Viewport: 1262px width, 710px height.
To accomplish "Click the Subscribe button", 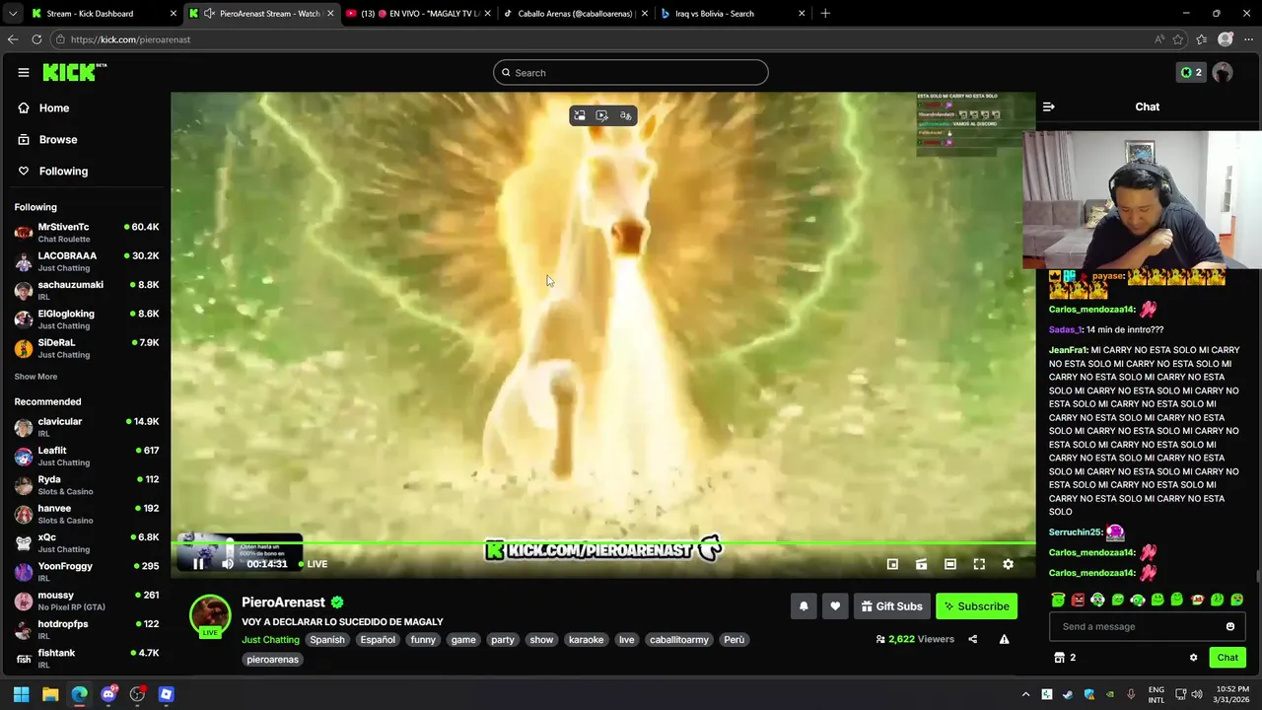I will (976, 606).
